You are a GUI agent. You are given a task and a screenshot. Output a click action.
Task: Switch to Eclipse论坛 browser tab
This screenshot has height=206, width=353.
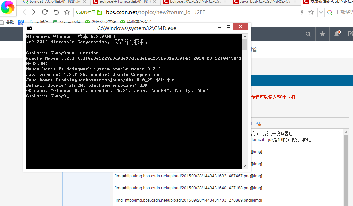(x=195, y=2)
